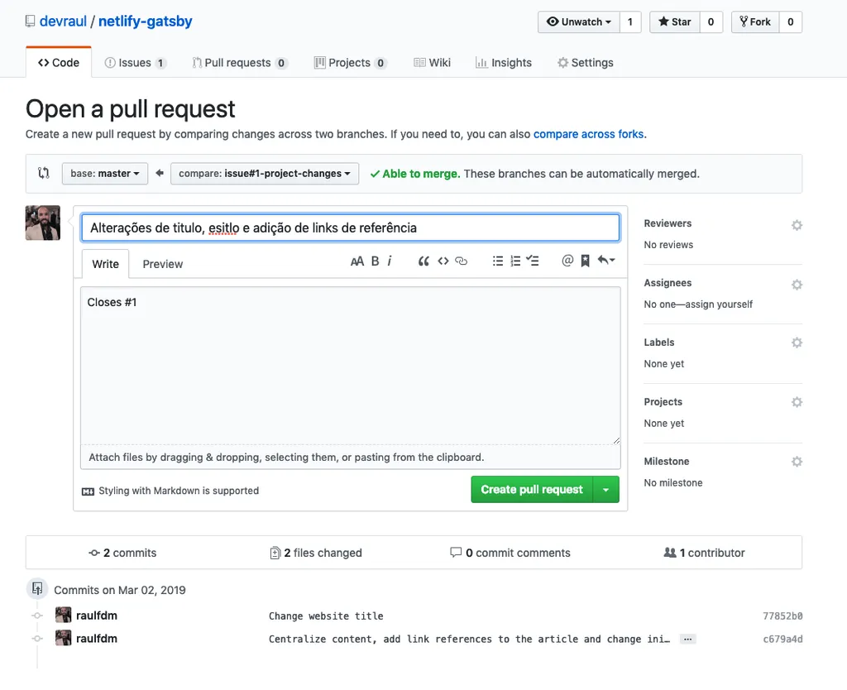Insert a quote block icon

(x=423, y=261)
